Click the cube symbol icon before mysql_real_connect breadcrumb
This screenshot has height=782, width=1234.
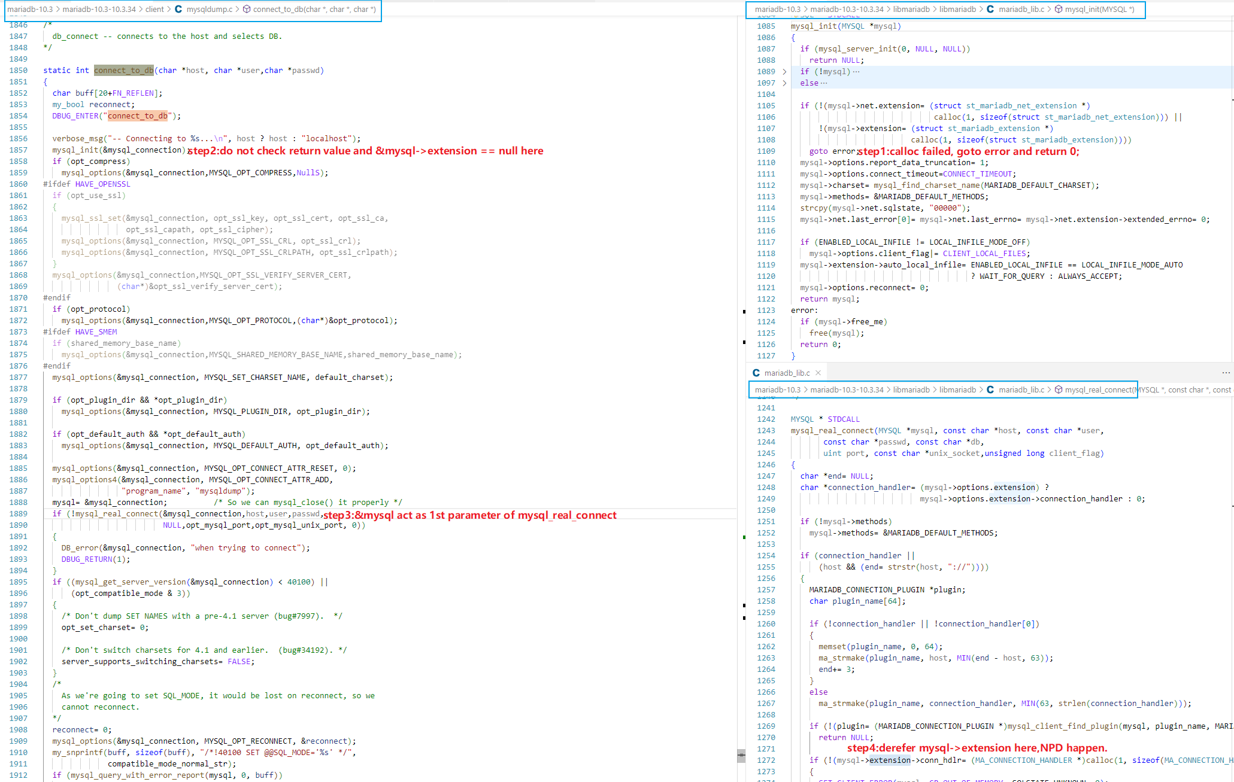pos(1059,390)
